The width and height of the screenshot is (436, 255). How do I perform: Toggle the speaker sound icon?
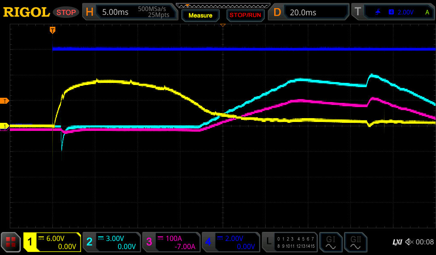[x=409, y=242]
